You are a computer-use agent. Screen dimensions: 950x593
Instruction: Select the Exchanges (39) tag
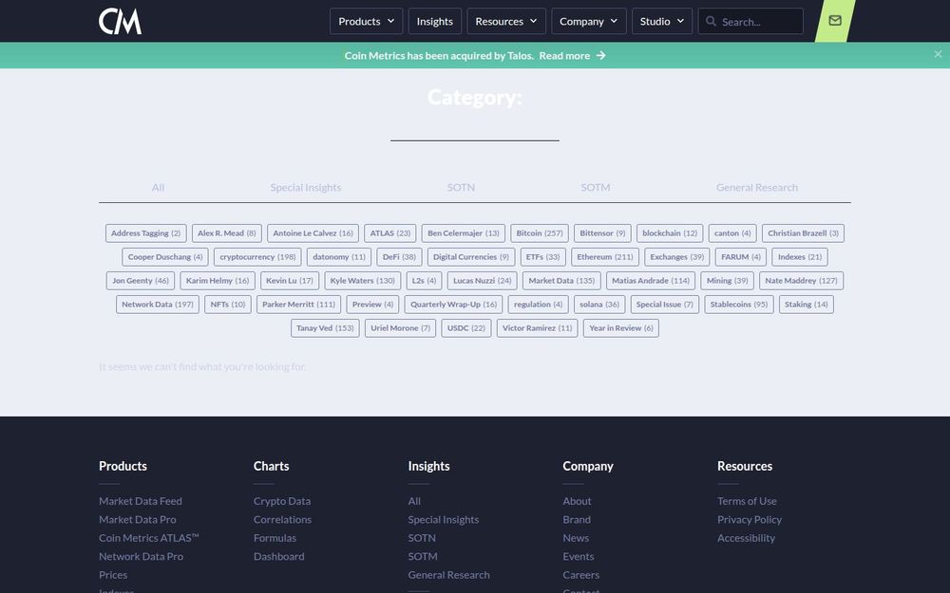[676, 256]
